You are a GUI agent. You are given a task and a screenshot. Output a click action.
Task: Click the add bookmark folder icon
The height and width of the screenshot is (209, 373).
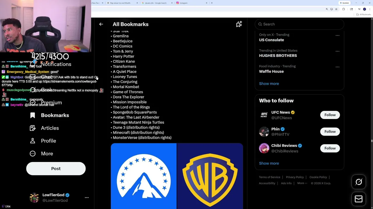[x=239, y=24]
